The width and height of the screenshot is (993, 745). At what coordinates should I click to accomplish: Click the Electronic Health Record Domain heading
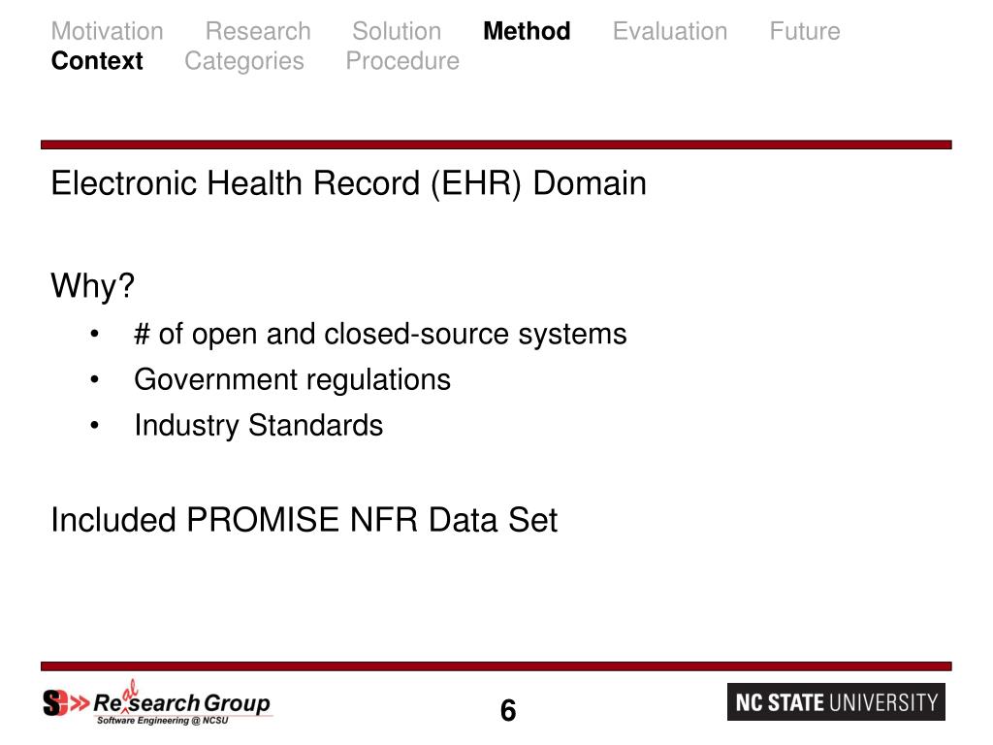(x=348, y=183)
